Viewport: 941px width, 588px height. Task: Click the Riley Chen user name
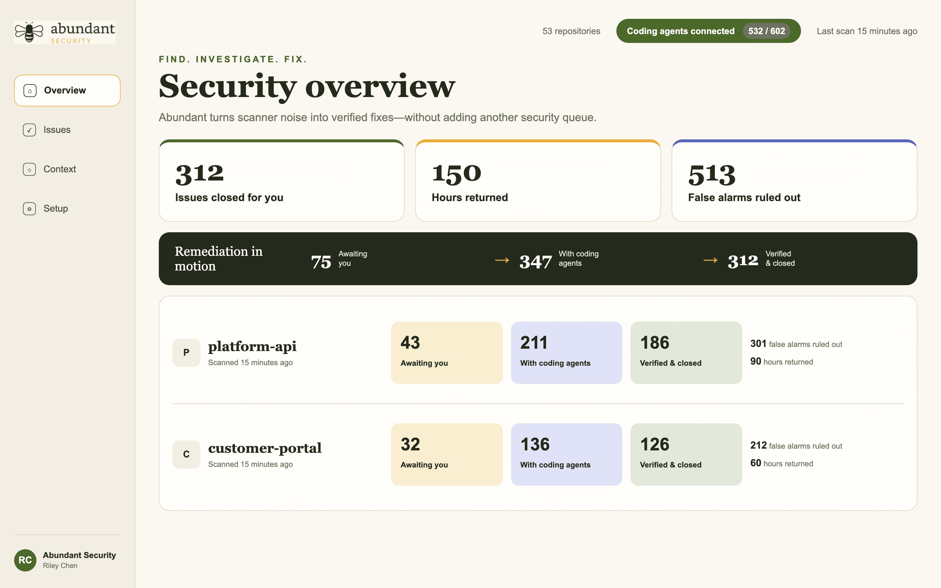tap(60, 566)
